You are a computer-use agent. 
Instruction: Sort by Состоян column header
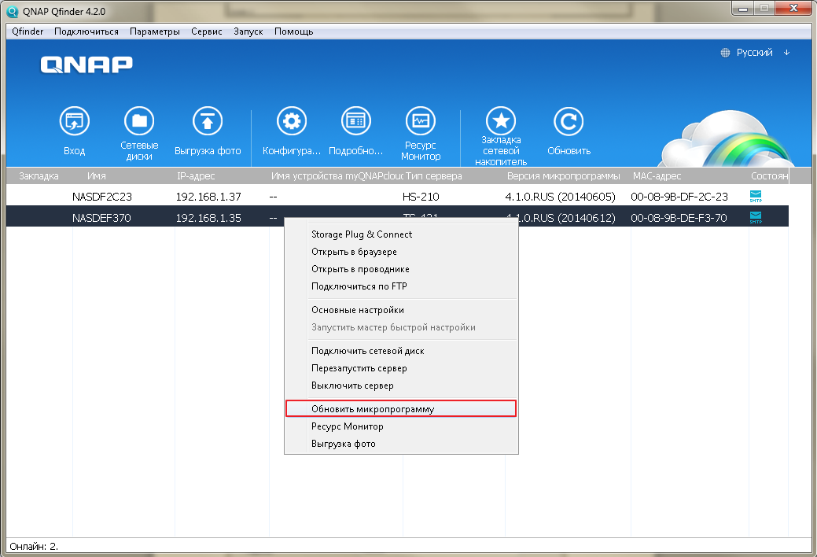point(769,176)
